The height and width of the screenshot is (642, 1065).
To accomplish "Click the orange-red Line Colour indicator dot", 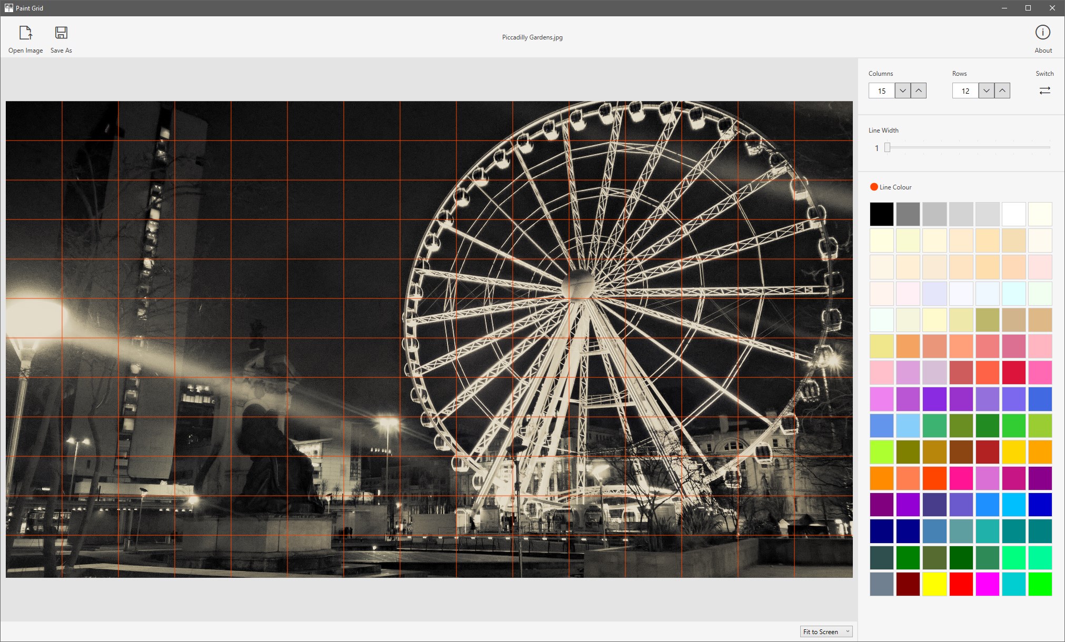I will [x=874, y=187].
